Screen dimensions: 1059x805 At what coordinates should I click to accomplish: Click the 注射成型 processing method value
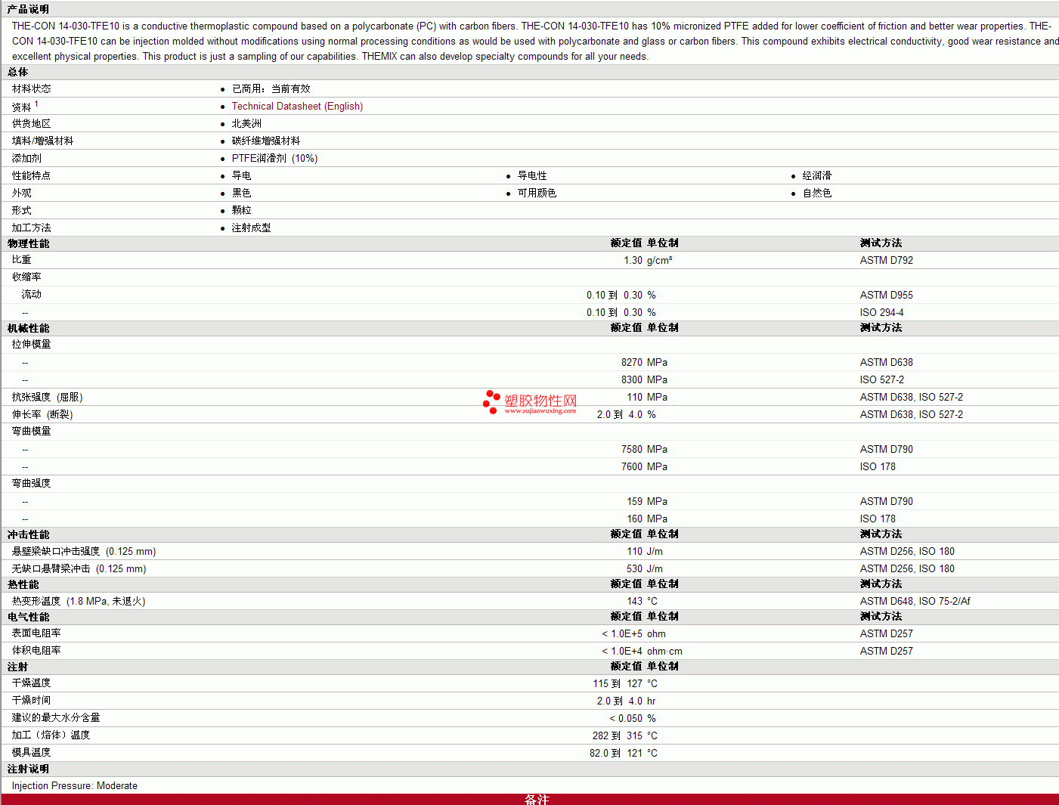pos(251,228)
